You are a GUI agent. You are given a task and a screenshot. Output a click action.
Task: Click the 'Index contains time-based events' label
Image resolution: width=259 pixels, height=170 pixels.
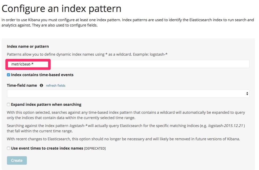(42, 75)
